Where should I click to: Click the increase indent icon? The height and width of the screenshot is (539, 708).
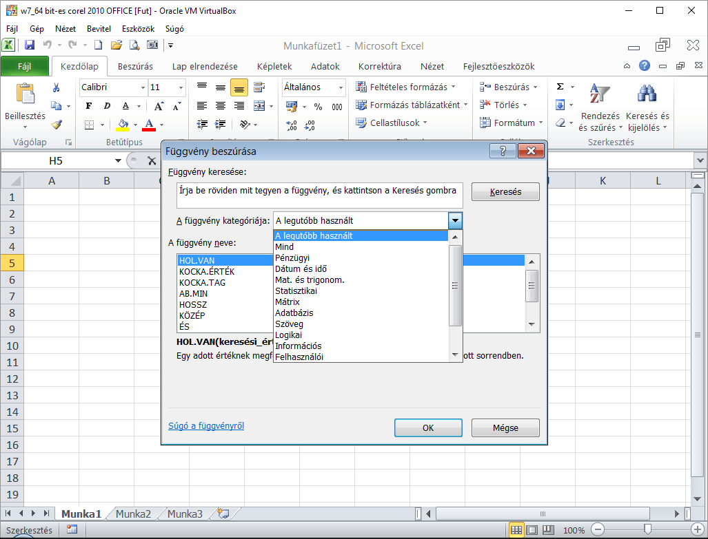point(221,124)
